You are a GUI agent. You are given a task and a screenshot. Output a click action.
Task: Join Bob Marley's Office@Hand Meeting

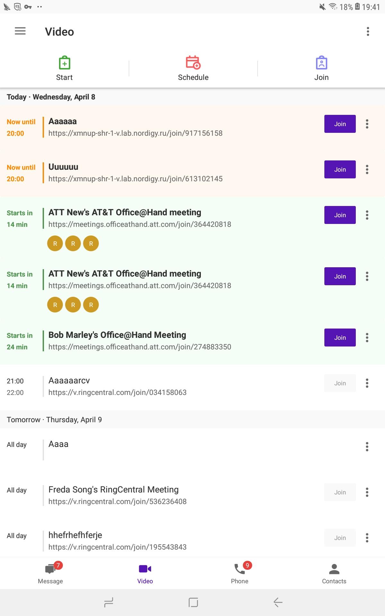pyautogui.click(x=340, y=338)
